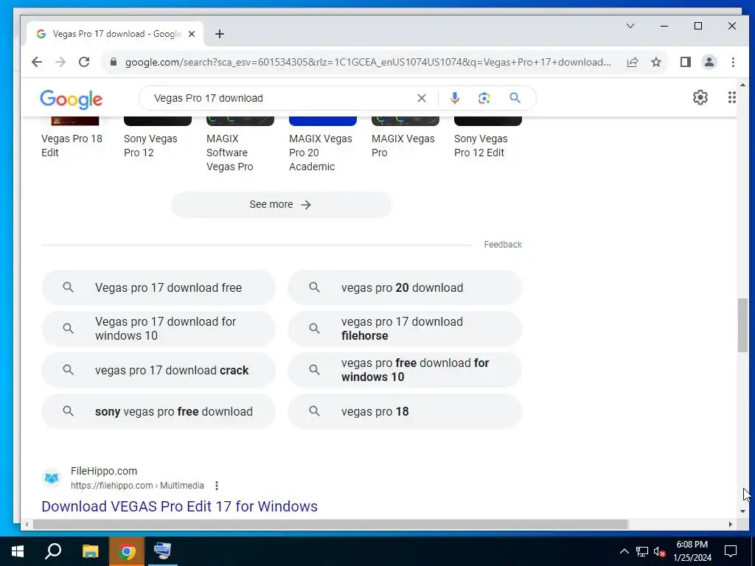Open remote desktop app in taskbar
The image size is (755, 566).
click(x=162, y=551)
